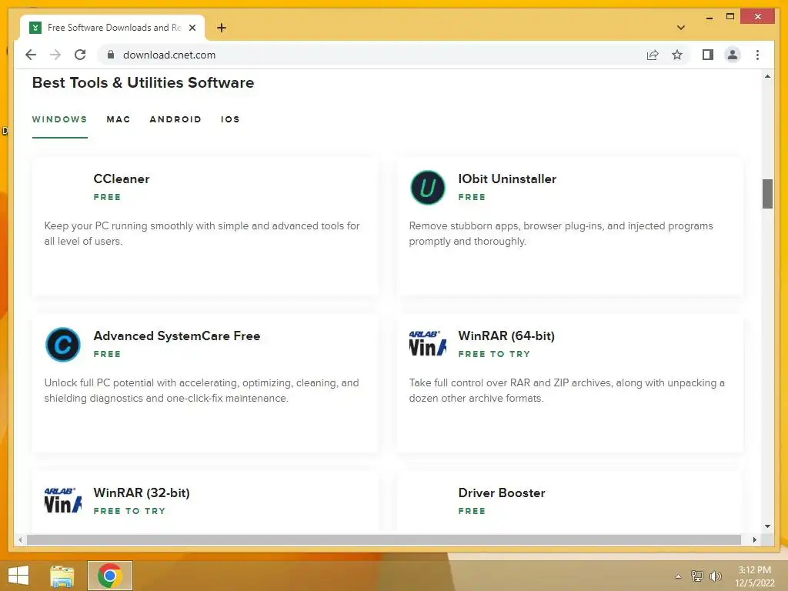Viewport: 788px width, 591px height.
Task: Click the 'Keep your PC running smoothly' description
Action: pos(202,233)
